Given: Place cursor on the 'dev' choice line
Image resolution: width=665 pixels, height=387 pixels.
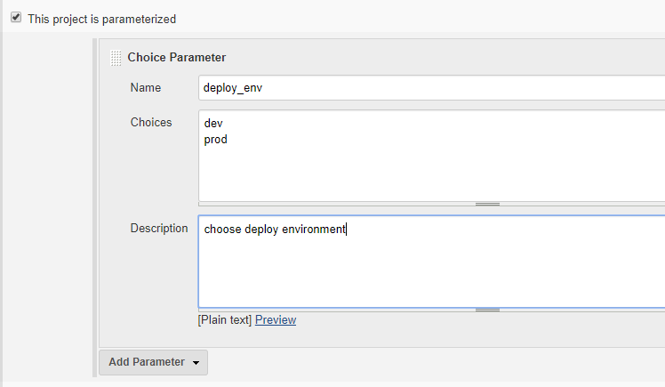Looking at the screenshot, I should [213, 124].
